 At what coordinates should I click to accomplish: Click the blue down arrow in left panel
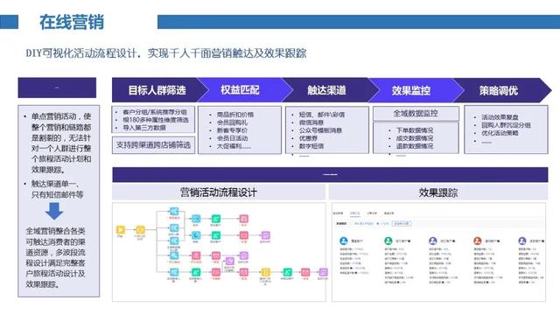pyautogui.click(x=54, y=211)
